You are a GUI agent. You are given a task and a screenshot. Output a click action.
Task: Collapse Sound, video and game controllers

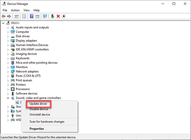pos(8,98)
